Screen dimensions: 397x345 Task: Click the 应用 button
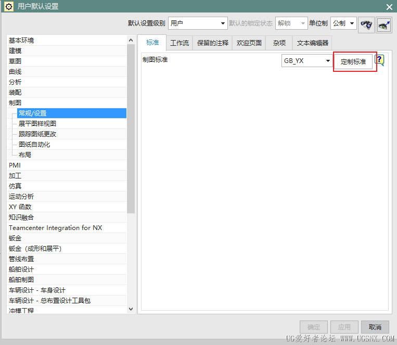click(344, 327)
